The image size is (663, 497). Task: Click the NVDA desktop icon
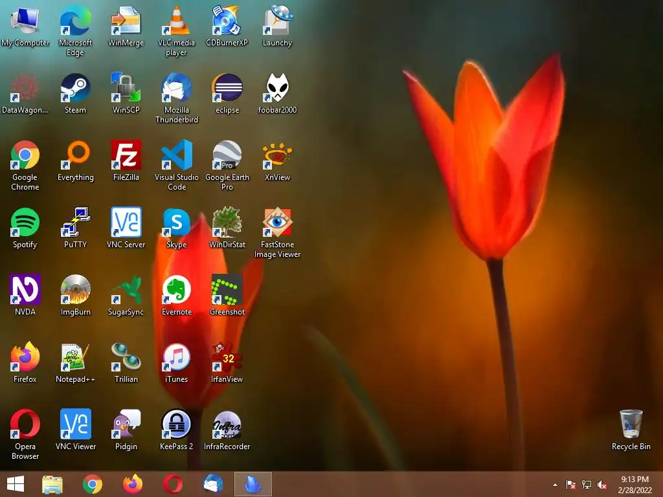click(x=25, y=295)
